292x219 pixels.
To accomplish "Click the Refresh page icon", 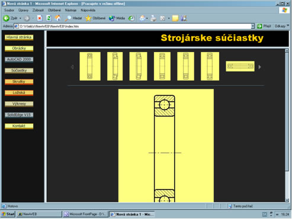I will point(49,18).
